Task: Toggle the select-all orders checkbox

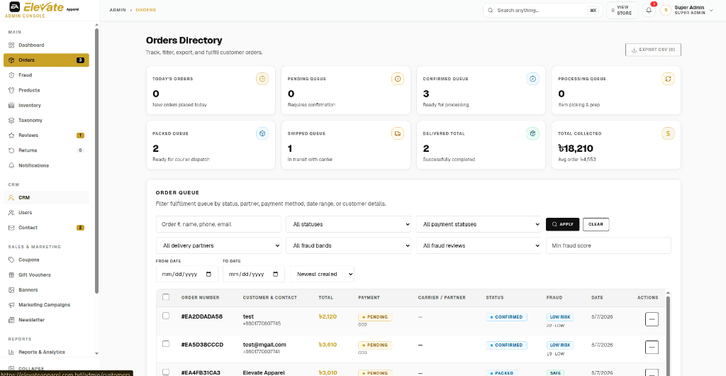Action: pos(166,297)
